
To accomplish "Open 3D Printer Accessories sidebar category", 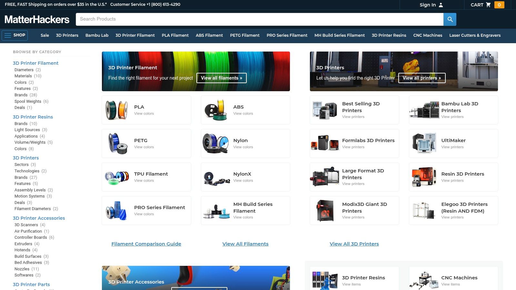I will point(39,218).
